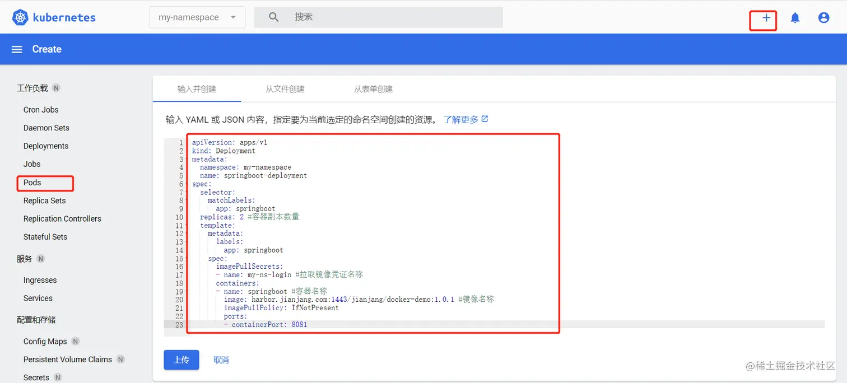Viewport: 847px width, 383px height.
Task: Open Deployments in sidebar
Action: coord(46,146)
